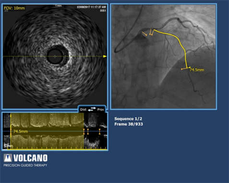Click the yellow arrowhead on IVUS crosshair line
The height and width of the screenshot is (183, 229).
pyautogui.click(x=105, y=56)
